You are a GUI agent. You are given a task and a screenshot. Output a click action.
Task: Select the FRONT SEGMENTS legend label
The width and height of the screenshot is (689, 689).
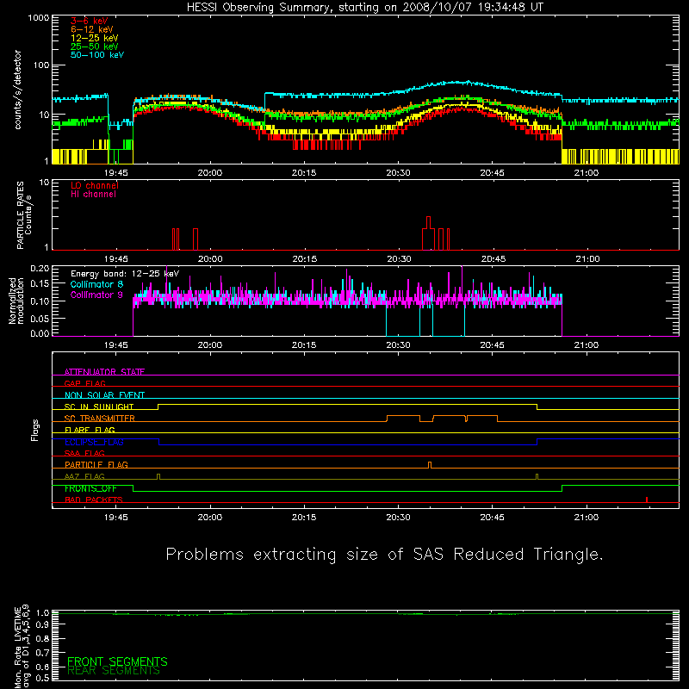[x=117, y=661]
